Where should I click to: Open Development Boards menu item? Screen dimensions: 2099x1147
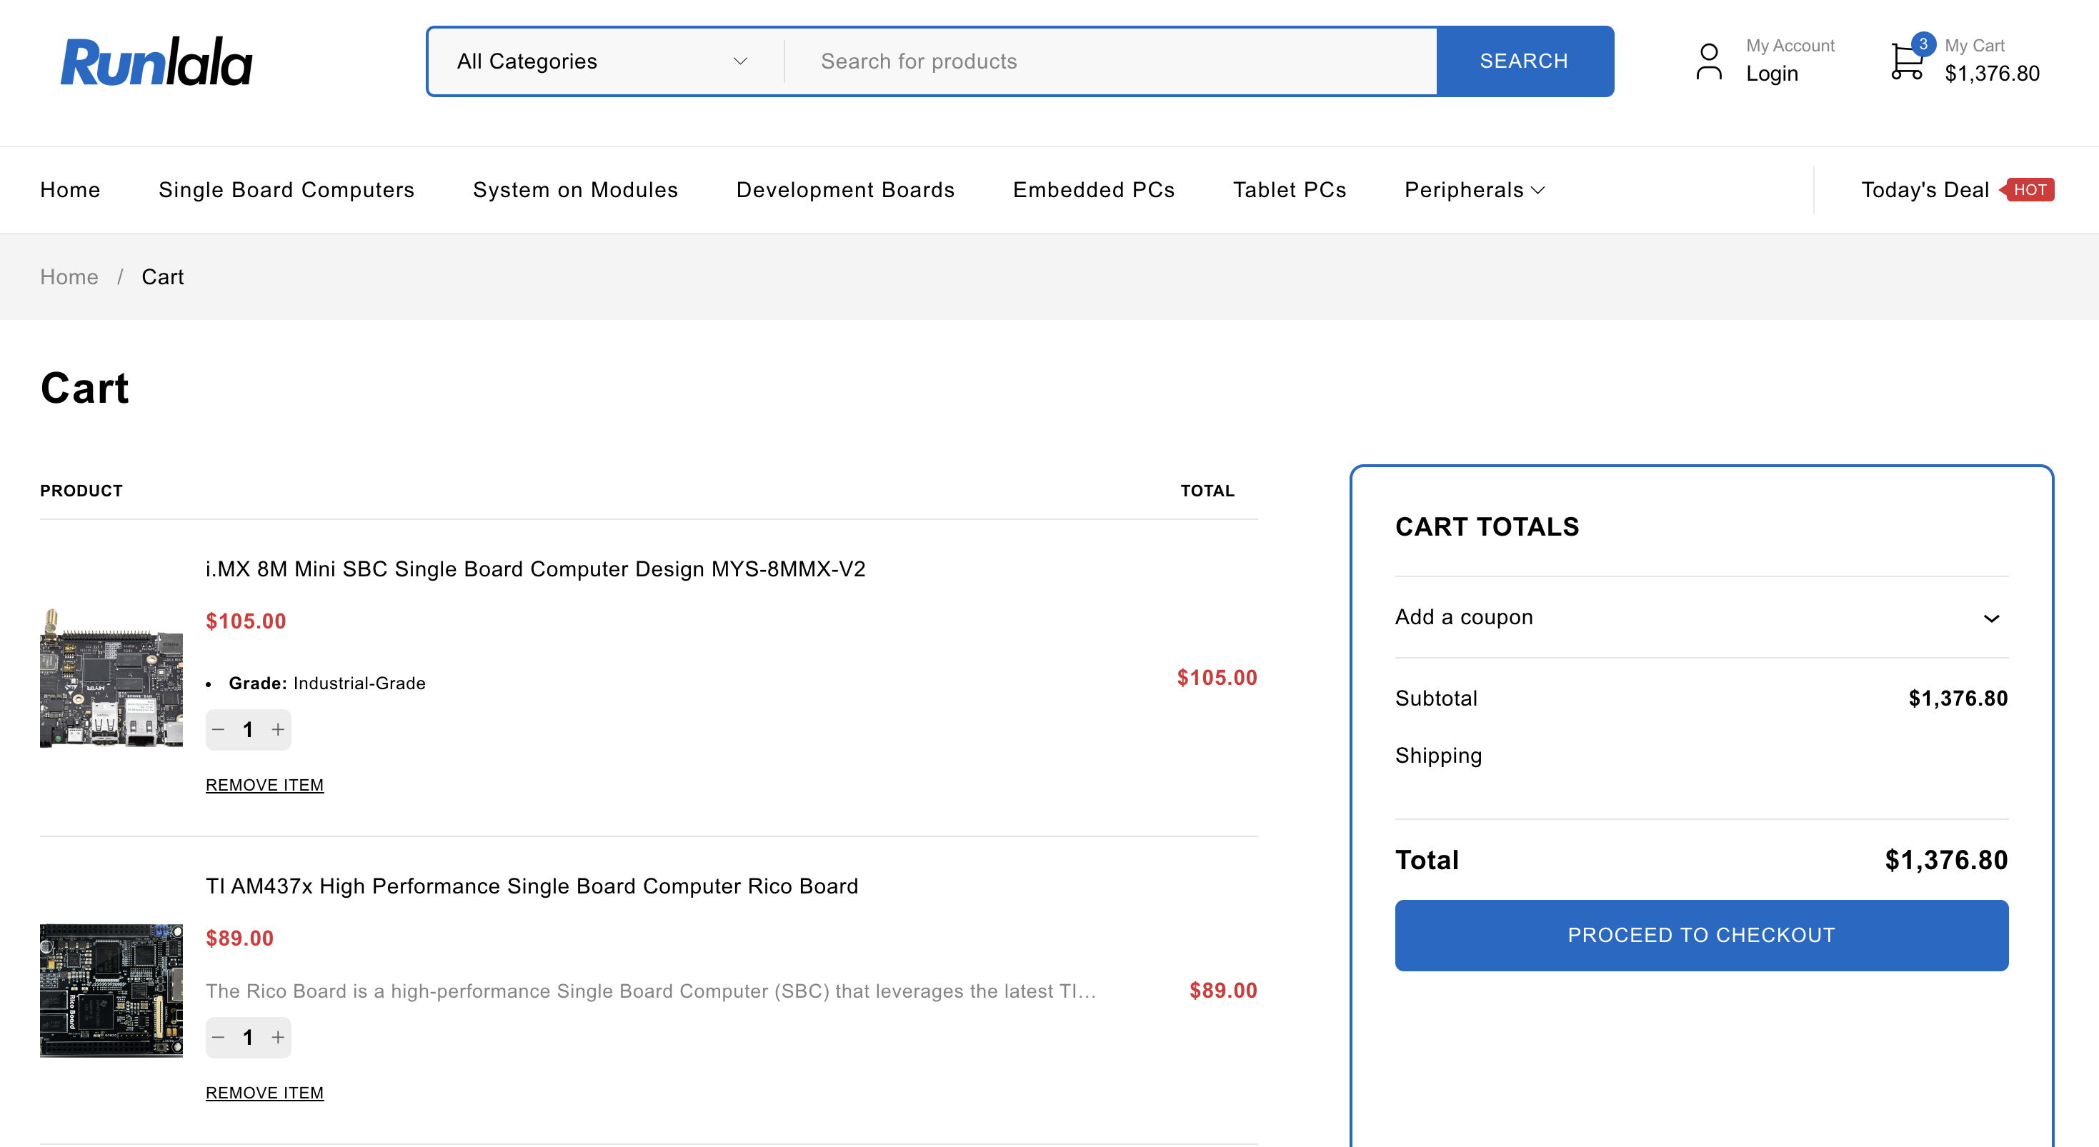[x=845, y=190]
